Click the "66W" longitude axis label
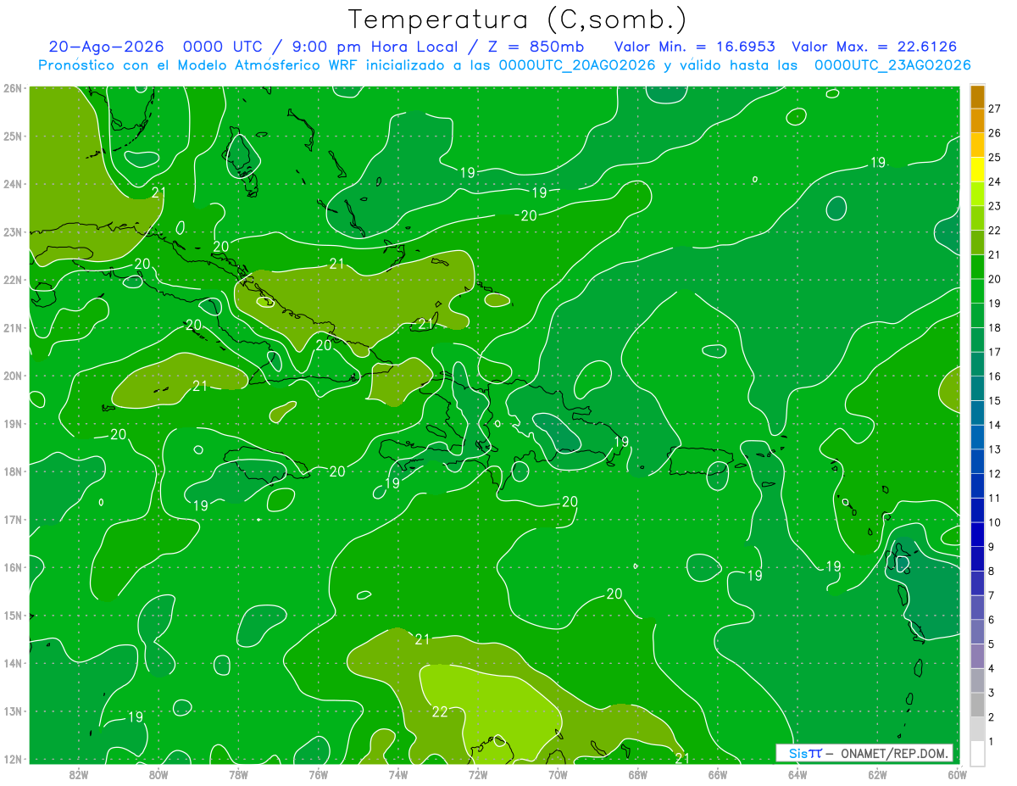Viewport: 1017px width, 786px height. (718, 774)
